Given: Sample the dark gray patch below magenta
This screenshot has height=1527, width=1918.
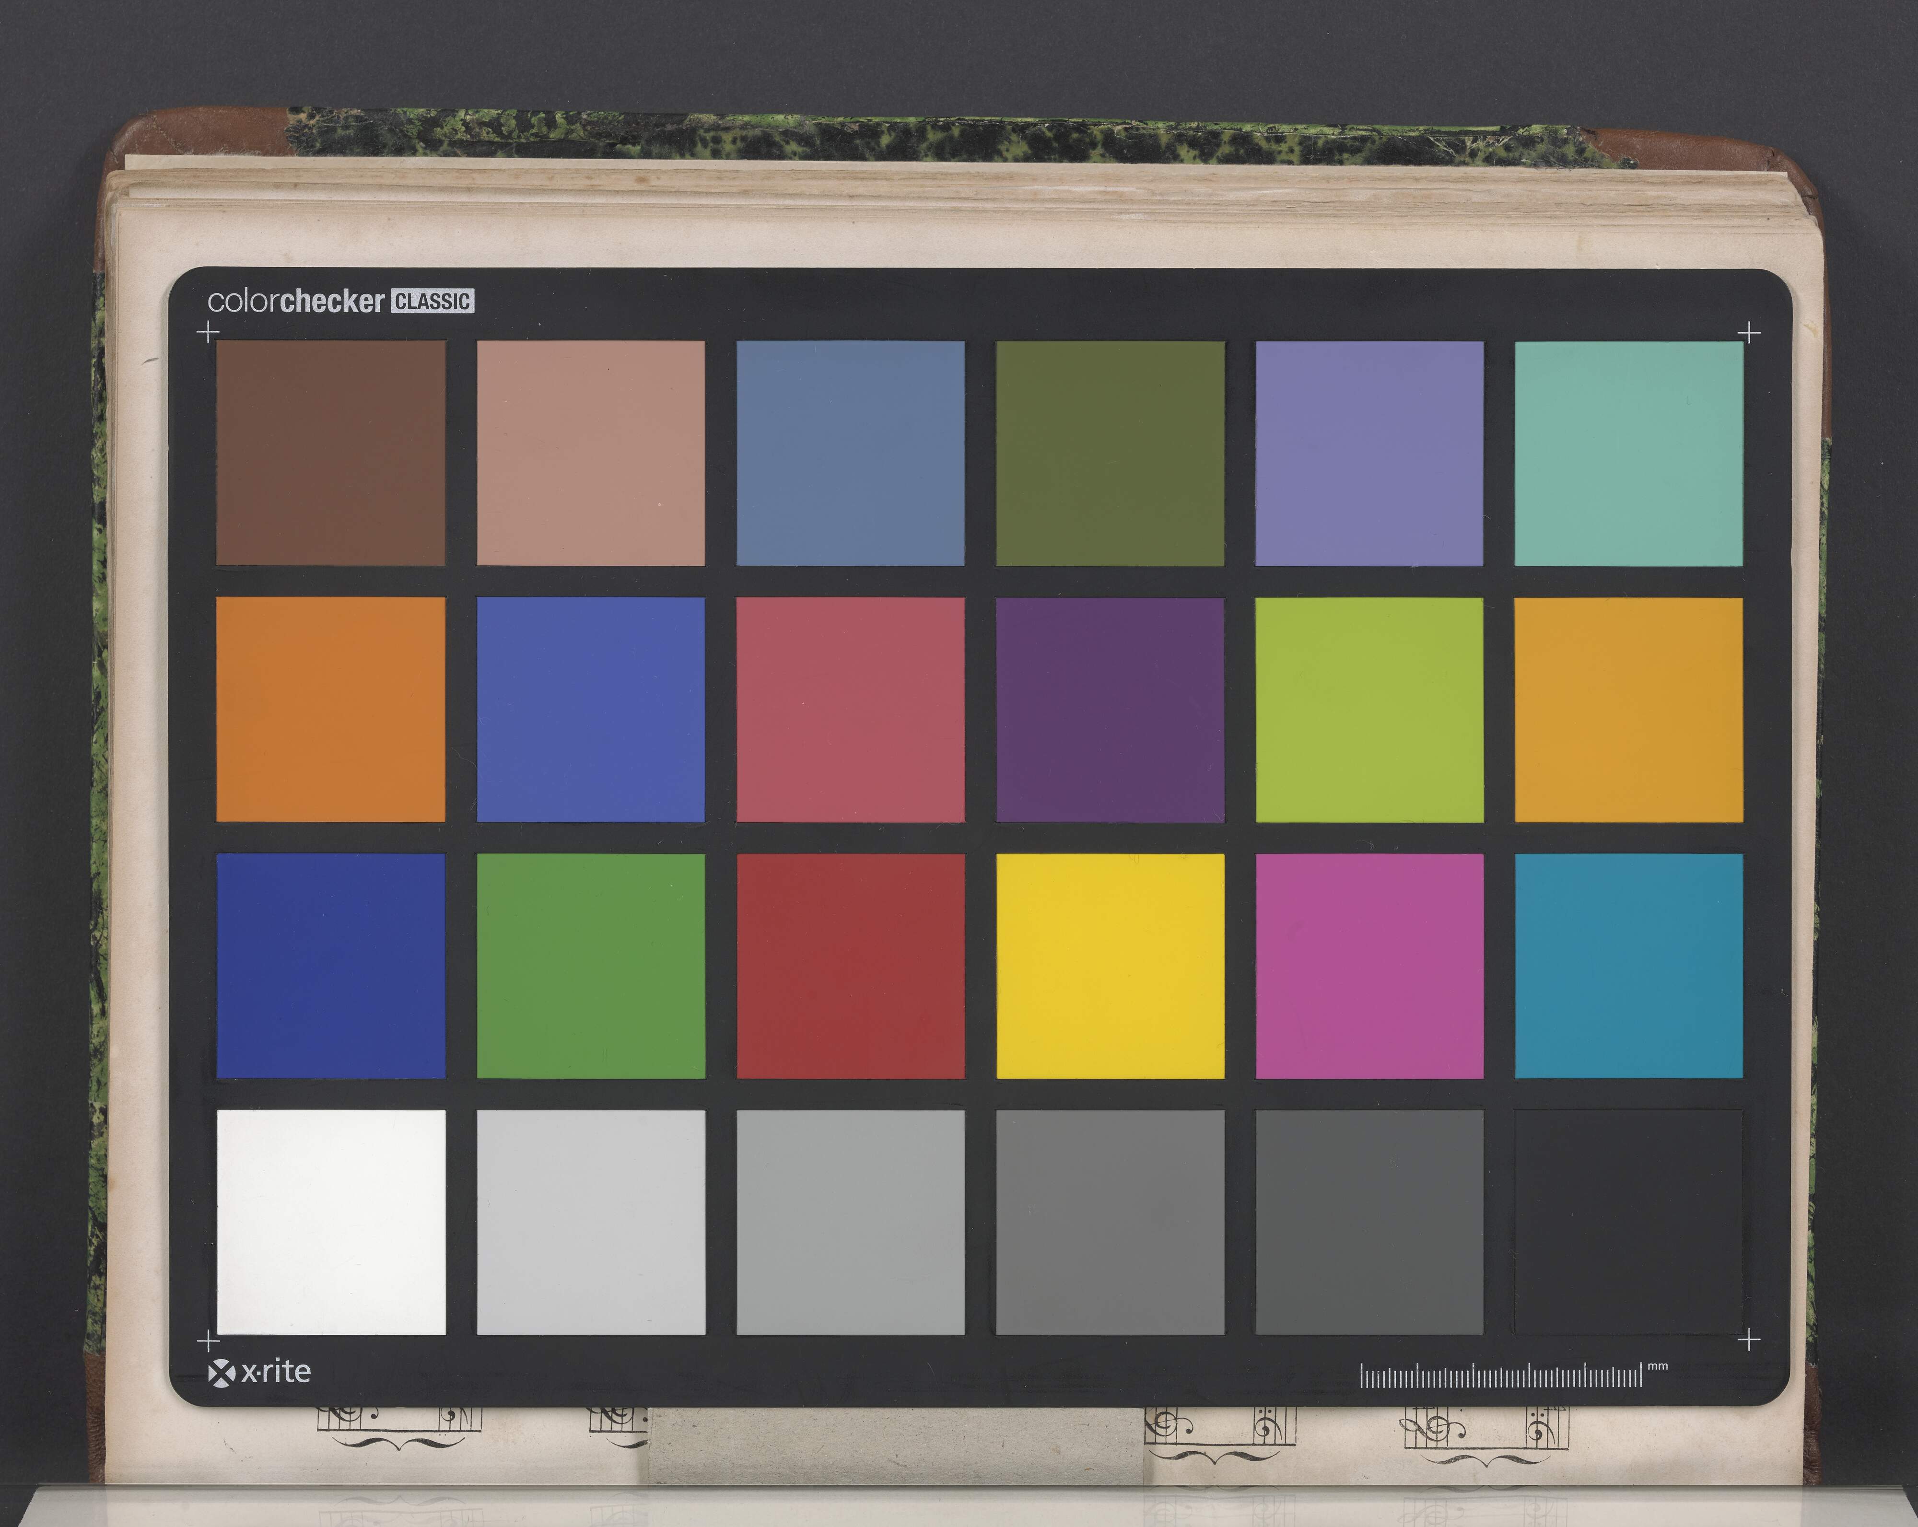Looking at the screenshot, I should point(1369,1222).
